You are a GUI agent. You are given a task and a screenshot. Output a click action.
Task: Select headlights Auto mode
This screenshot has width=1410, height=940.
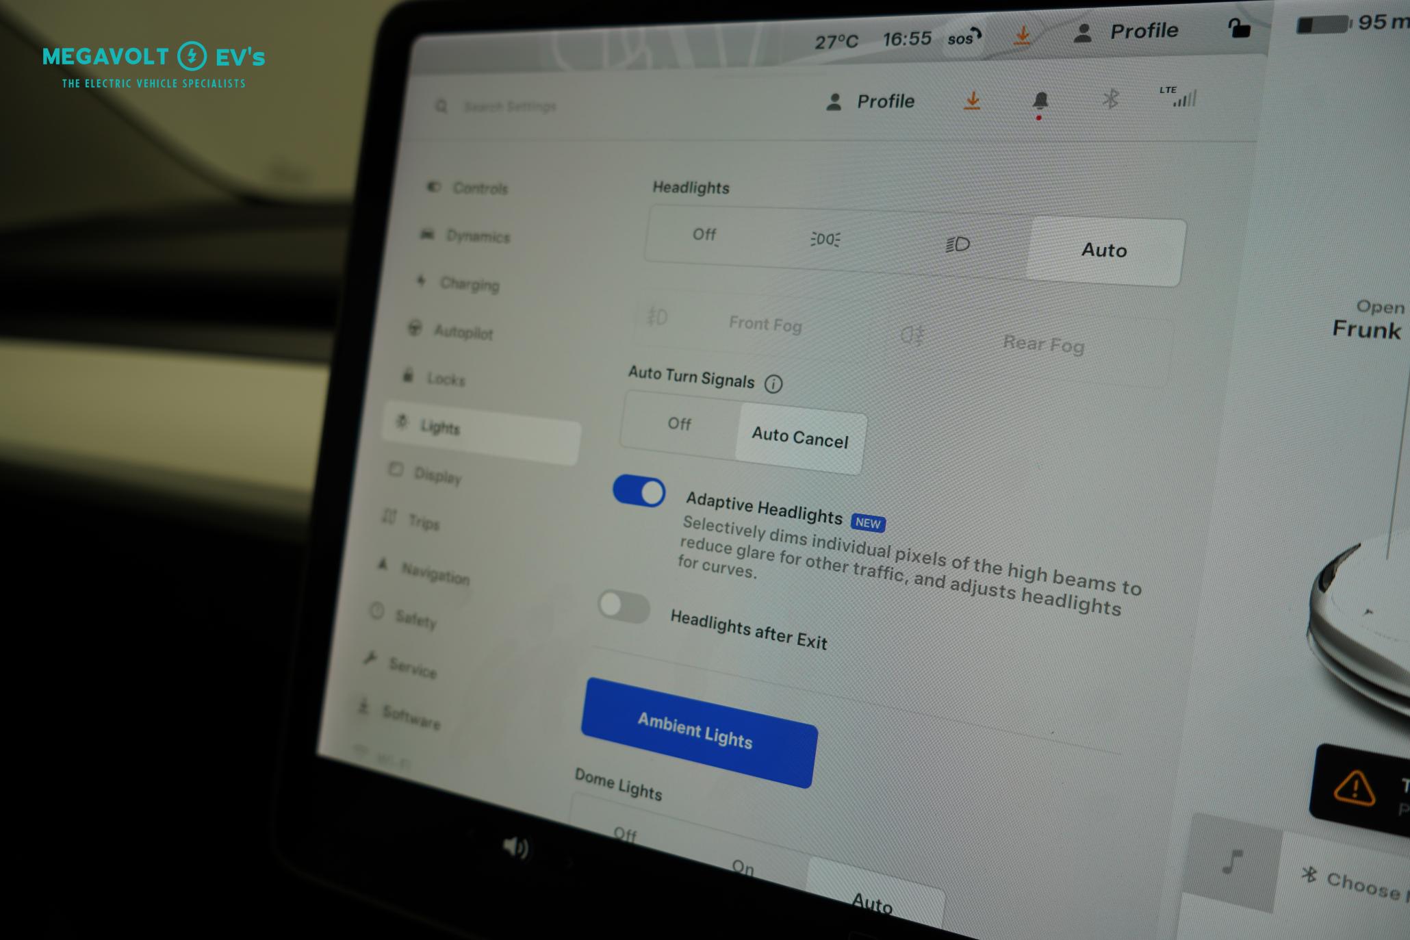pyautogui.click(x=1103, y=249)
